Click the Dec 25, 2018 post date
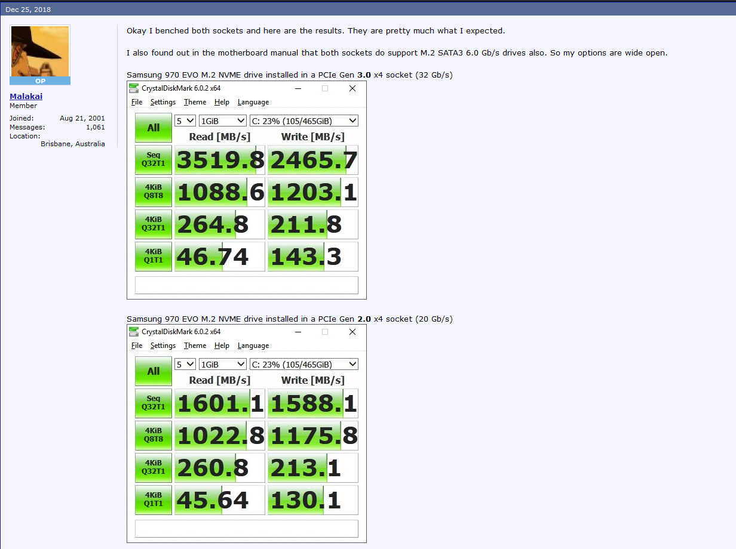736x549 pixels. pyautogui.click(x=28, y=10)
